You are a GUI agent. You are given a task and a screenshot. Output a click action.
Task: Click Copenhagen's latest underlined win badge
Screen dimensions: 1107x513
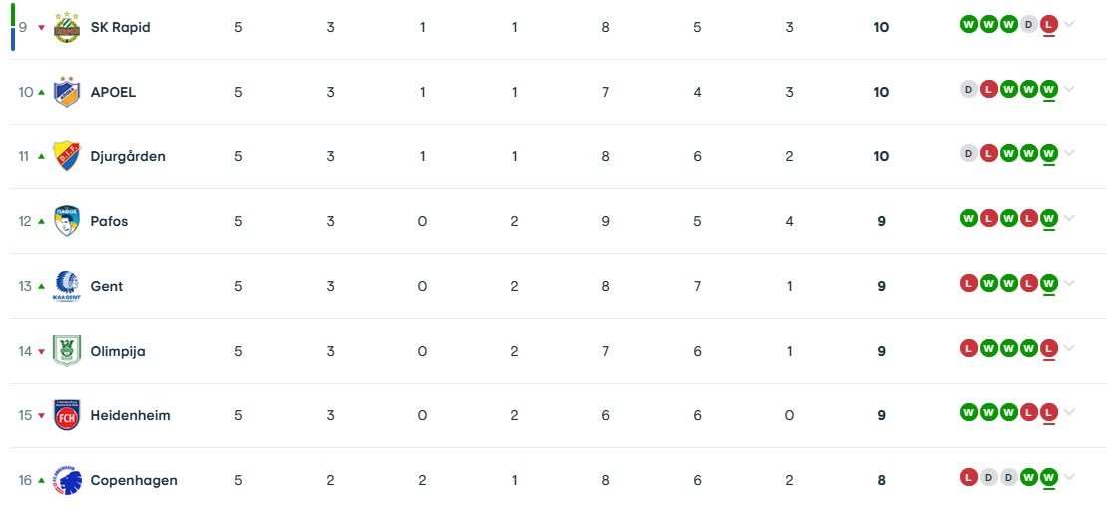click(x=1048, y=478)
